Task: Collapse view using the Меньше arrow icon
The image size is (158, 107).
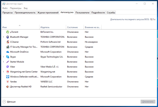Action: [4, 102]
